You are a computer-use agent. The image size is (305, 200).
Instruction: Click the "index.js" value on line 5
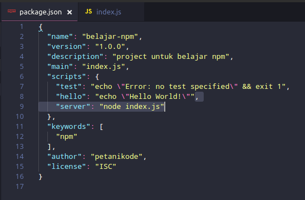(104, 67)
